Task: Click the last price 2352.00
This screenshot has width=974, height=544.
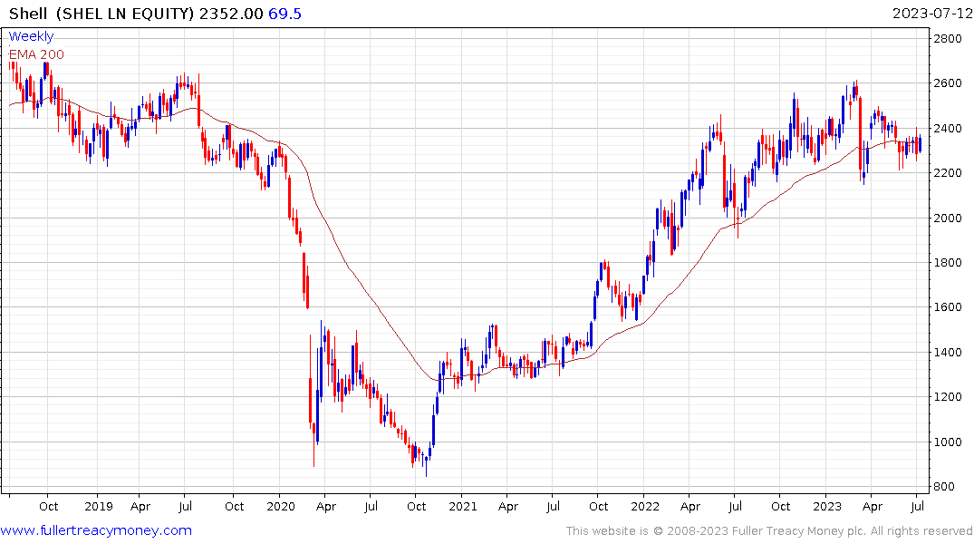Action: tap(231, 13)
